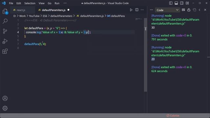Click the code minimap preview
Screen dimensions: 210x118
[138, 19]
